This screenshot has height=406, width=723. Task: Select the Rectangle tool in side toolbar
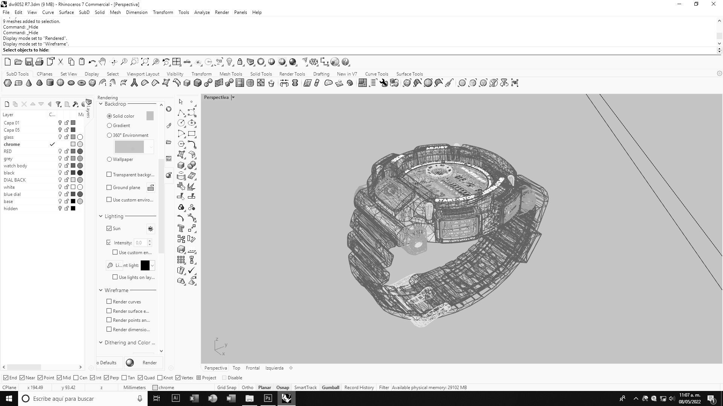click(x=192, y=134)
